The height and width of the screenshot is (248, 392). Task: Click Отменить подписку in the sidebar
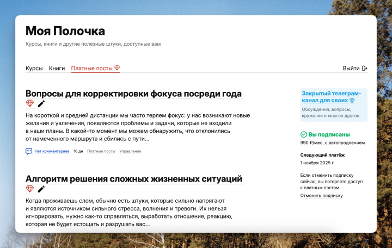coord(321,195)
